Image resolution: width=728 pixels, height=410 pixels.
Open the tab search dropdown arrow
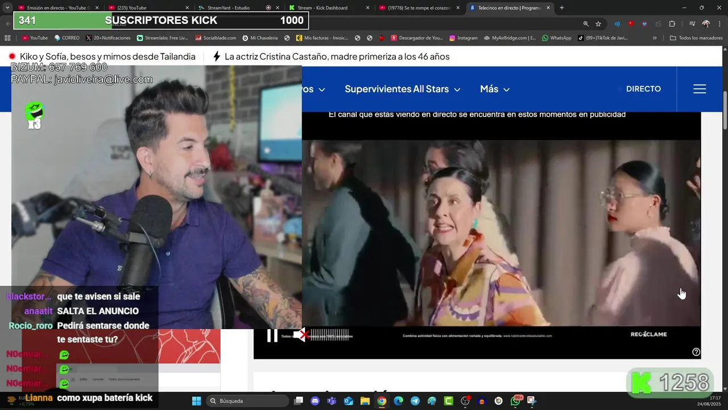(x=7, y=8)
